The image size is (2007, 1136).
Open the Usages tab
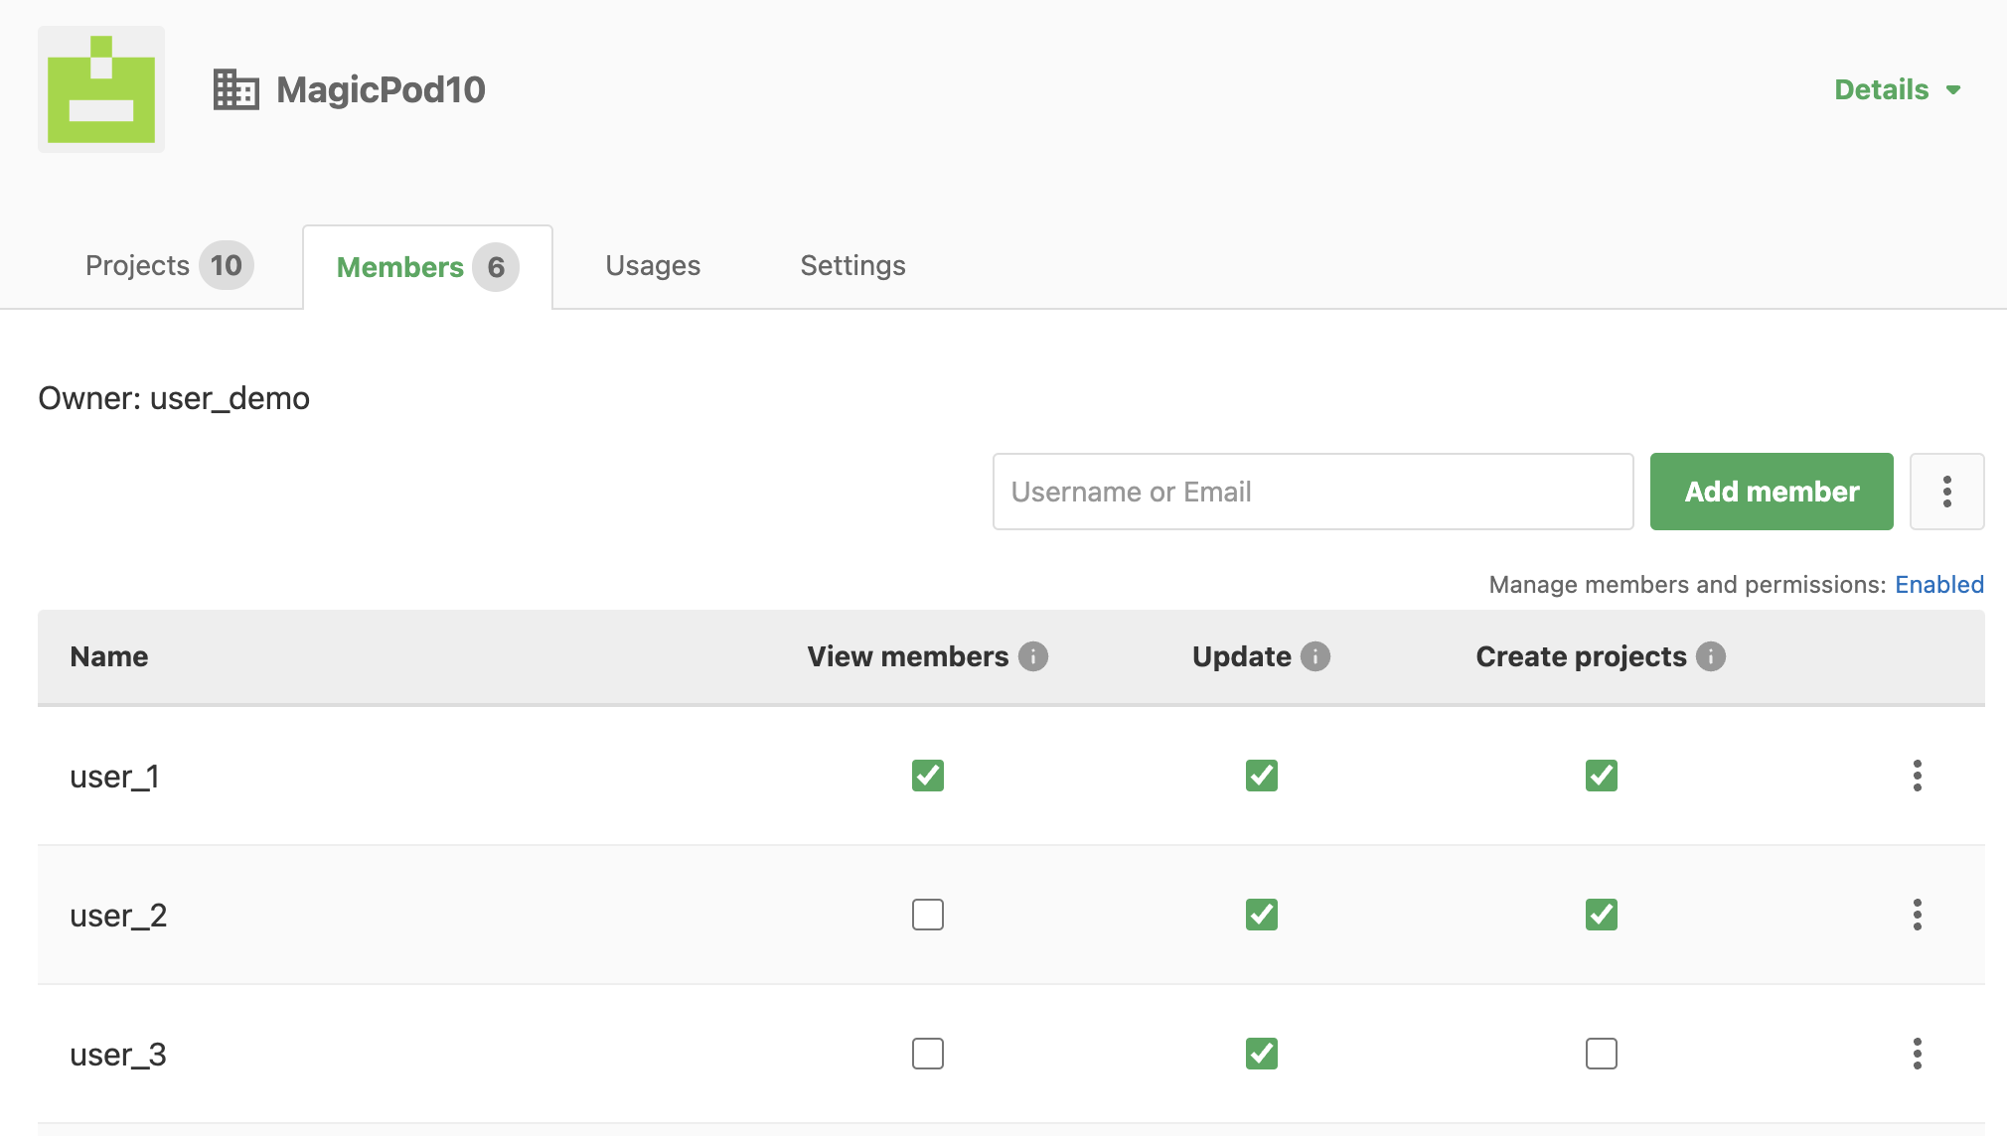(653, 266)
